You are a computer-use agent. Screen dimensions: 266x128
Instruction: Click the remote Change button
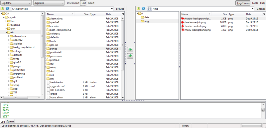point(261,9)
